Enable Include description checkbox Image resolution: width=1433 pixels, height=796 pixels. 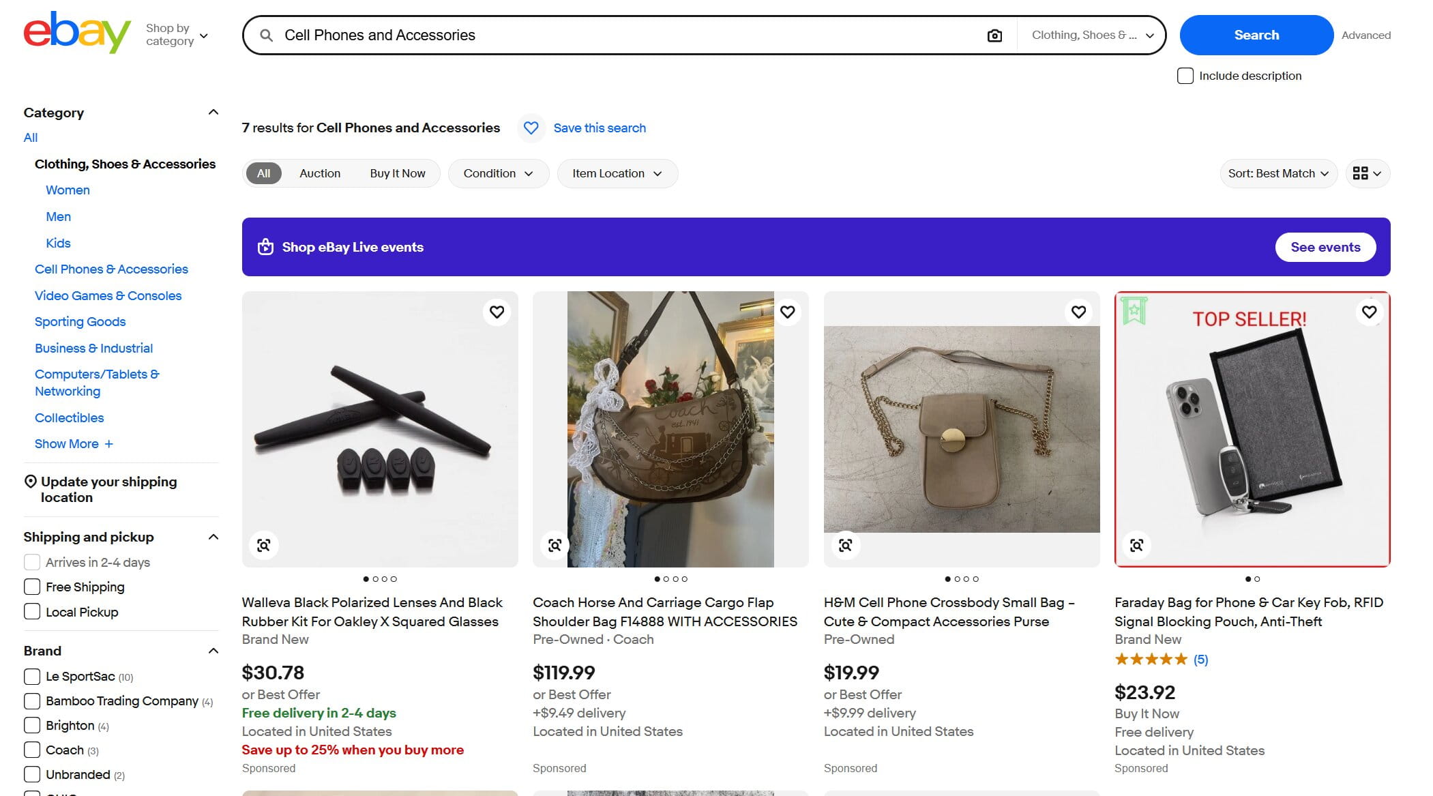[1185, 76]
